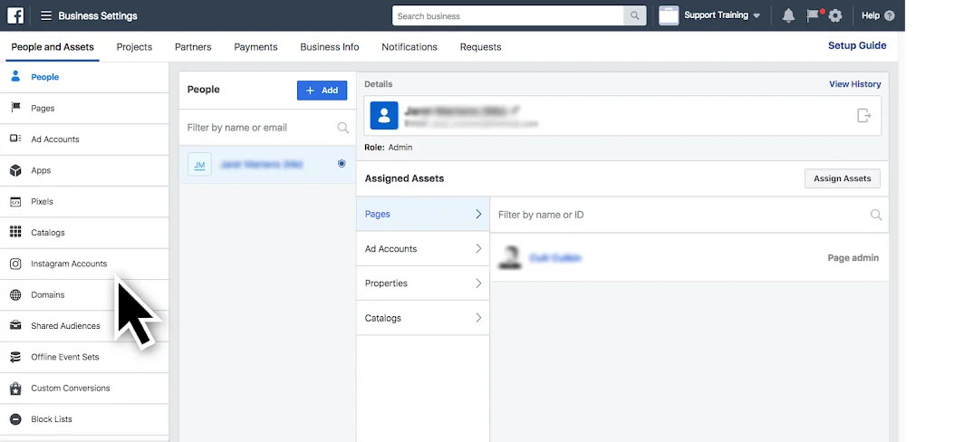This screenshot has height=442, width=964.
Task: Click the admin shield badge on JM row
Action: tap(342, 164)
